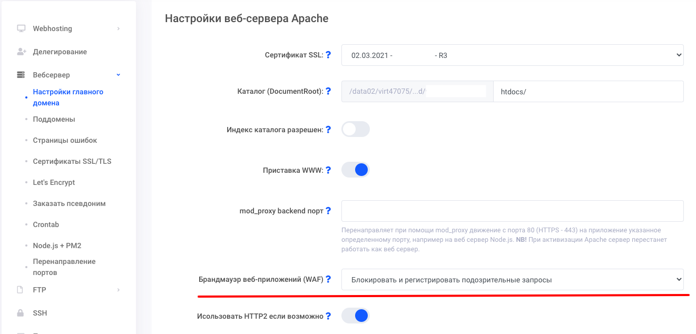The width and height of the screenshot is (696, 334).
Task: Open the Сертификат SSL dropdown
Action: 512,55
